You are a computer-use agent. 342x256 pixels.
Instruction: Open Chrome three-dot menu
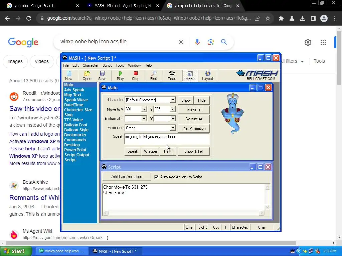pos(335,19)
